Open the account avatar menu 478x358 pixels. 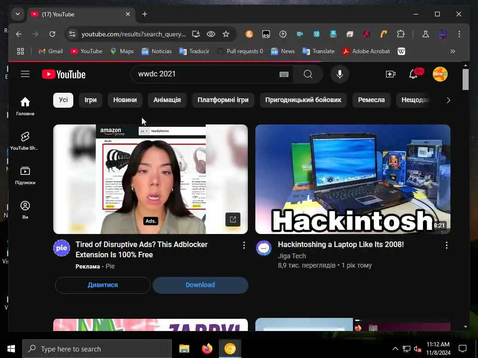[x=440, y=74]
